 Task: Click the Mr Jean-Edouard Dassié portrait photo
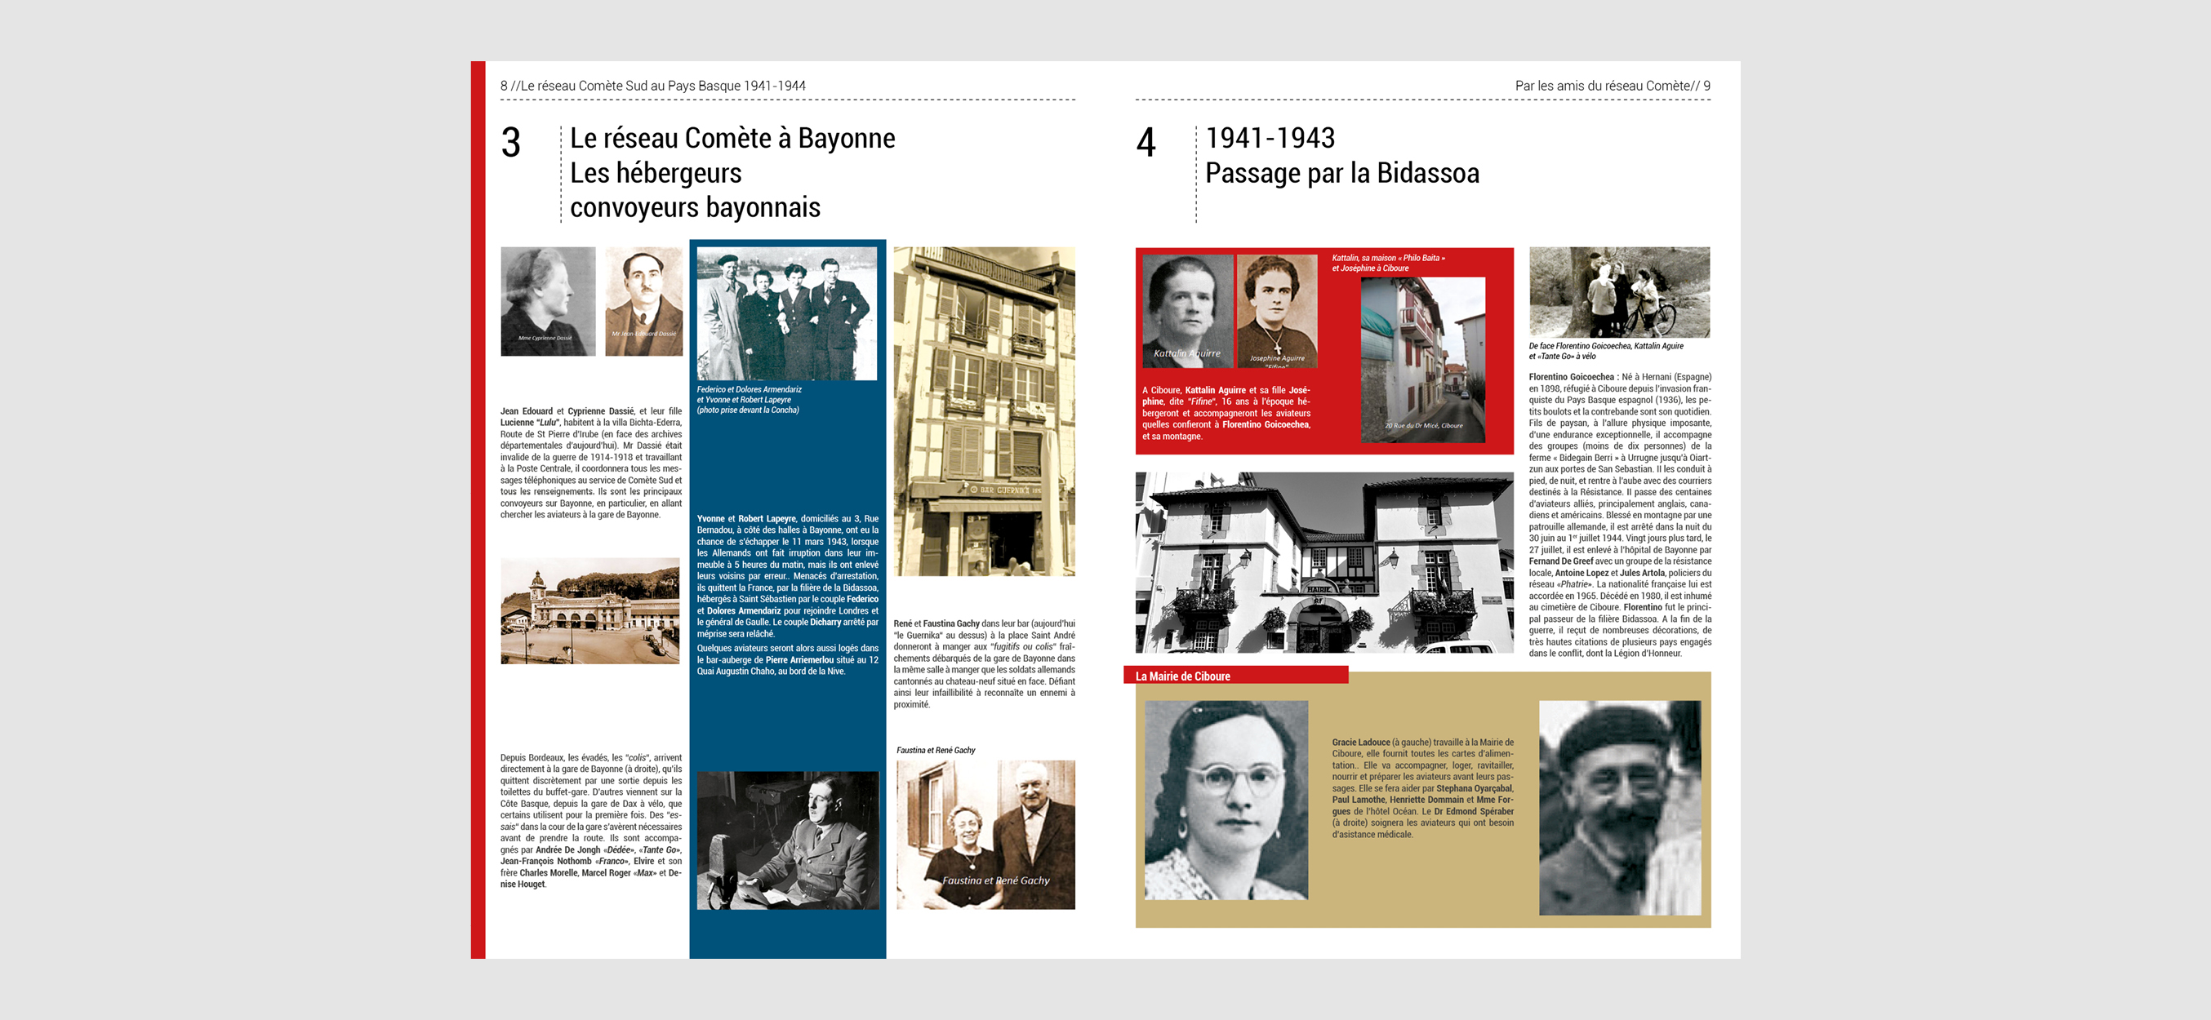(643, 301)
